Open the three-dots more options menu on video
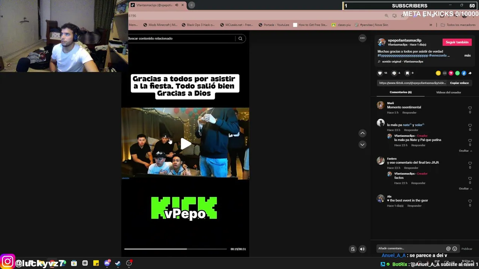This screenshot has height=269, width=479. 362,38
